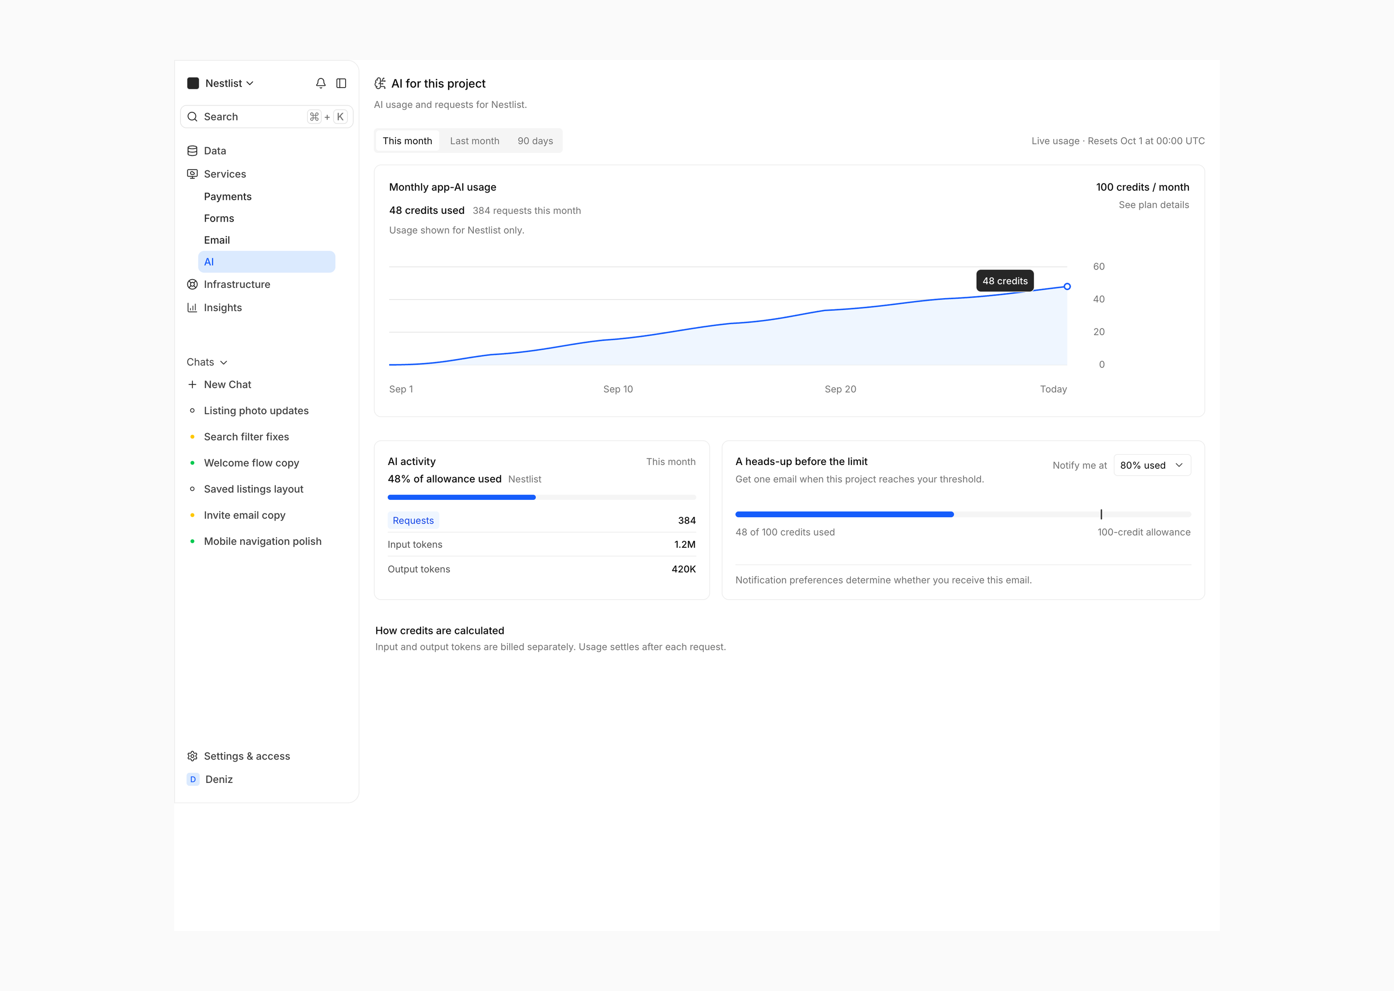
Task: Click the threshold marker on credits bar
Action: (x=1101, y=514)
